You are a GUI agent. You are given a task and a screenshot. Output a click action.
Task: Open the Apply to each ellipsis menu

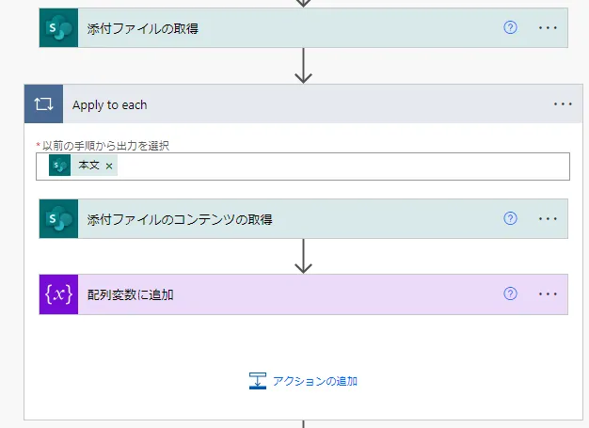pyautogui.click(x=563, y=104)
